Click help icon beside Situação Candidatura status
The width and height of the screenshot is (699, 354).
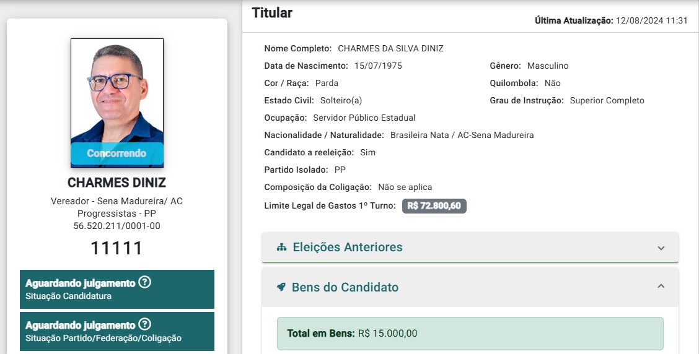coord(144,282)
